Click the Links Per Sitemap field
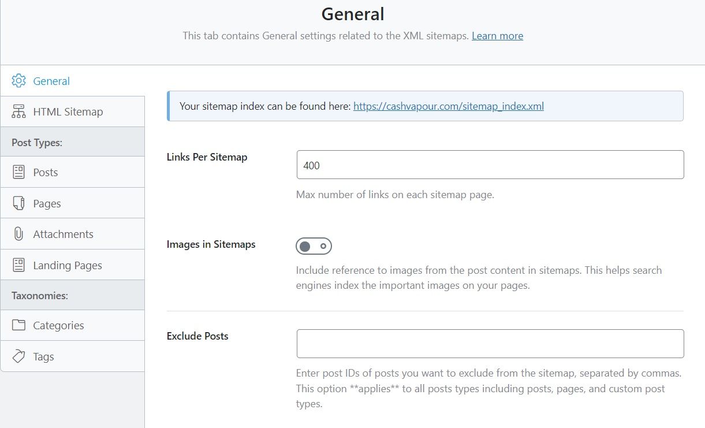705x428 pixels. pos(490,165)
